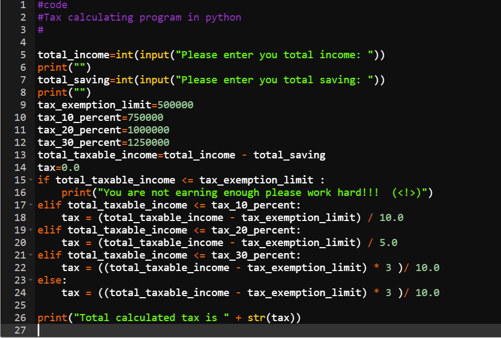
Task: Click 'tax_10_percent' in the line 17 condition
Action: click(253, 205)
